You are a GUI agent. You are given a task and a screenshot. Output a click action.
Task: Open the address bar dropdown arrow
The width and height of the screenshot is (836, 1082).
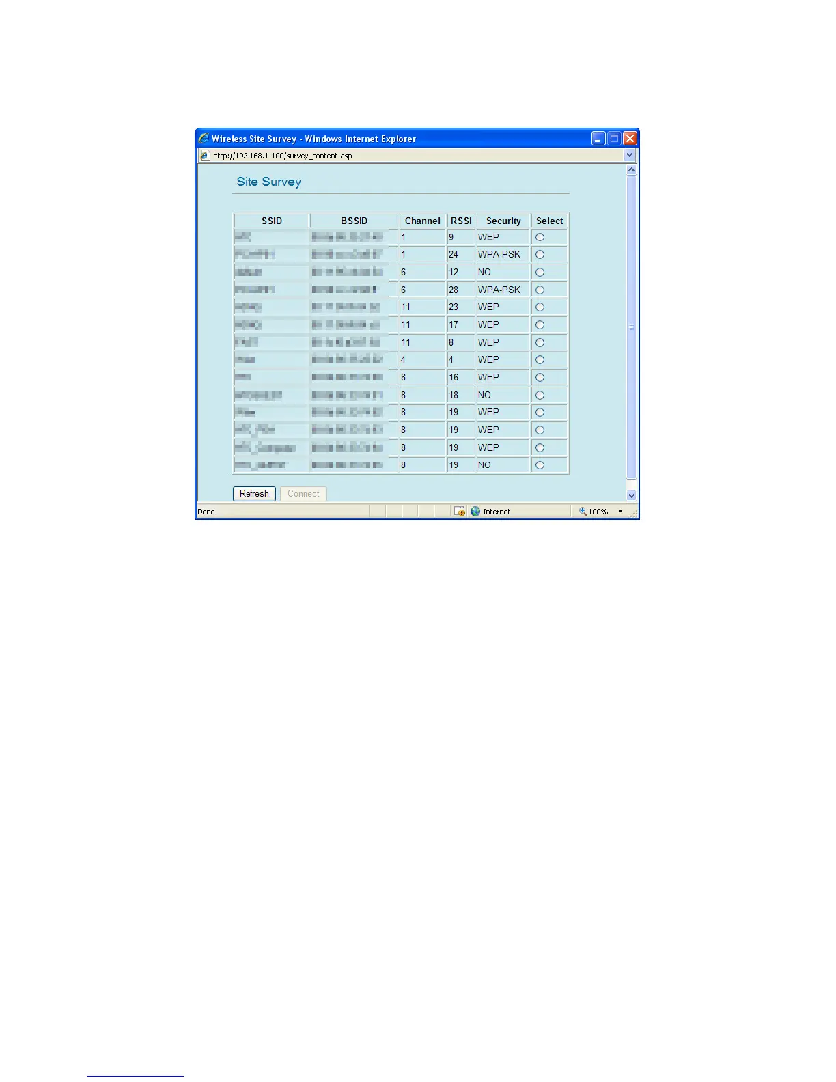[630, 156]
